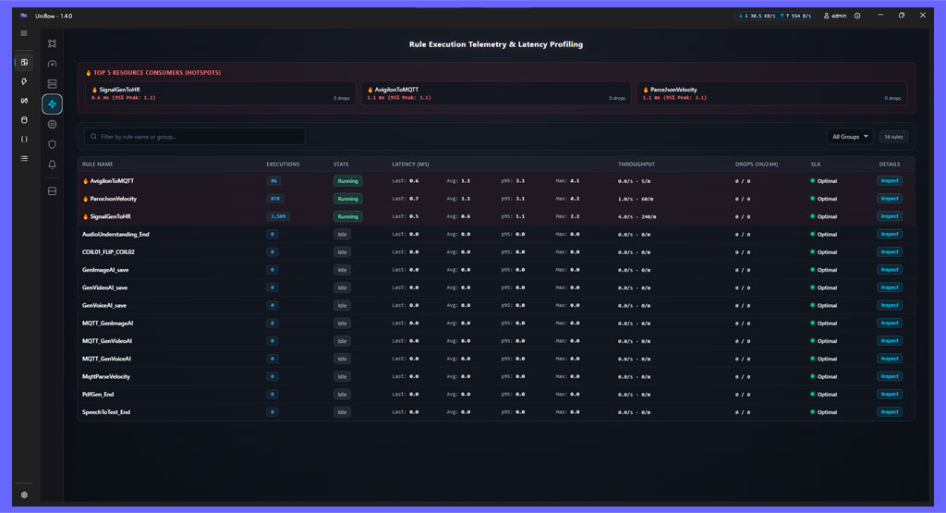Inspect the GenImageAI_save rule
The image size is (946, 513).
pyautogui.click(x=890, y=270)
